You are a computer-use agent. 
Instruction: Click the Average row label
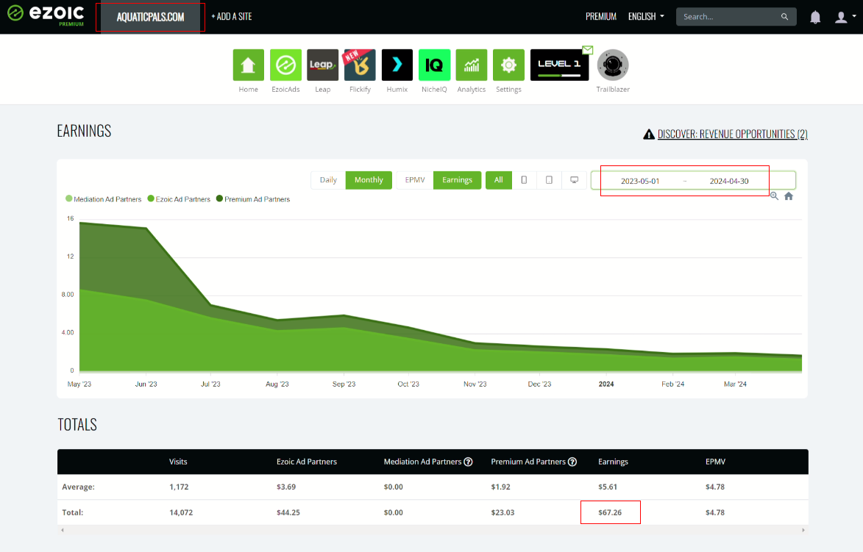click(78, 487)
